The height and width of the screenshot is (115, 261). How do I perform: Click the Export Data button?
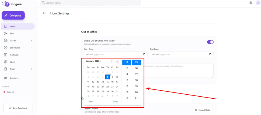coord(202,110)
